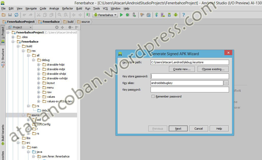The width and height of the screenshot is (262, 160).
Task: Select the menu folder in tree
Action: pyautogui.click(x=50, y=88)
